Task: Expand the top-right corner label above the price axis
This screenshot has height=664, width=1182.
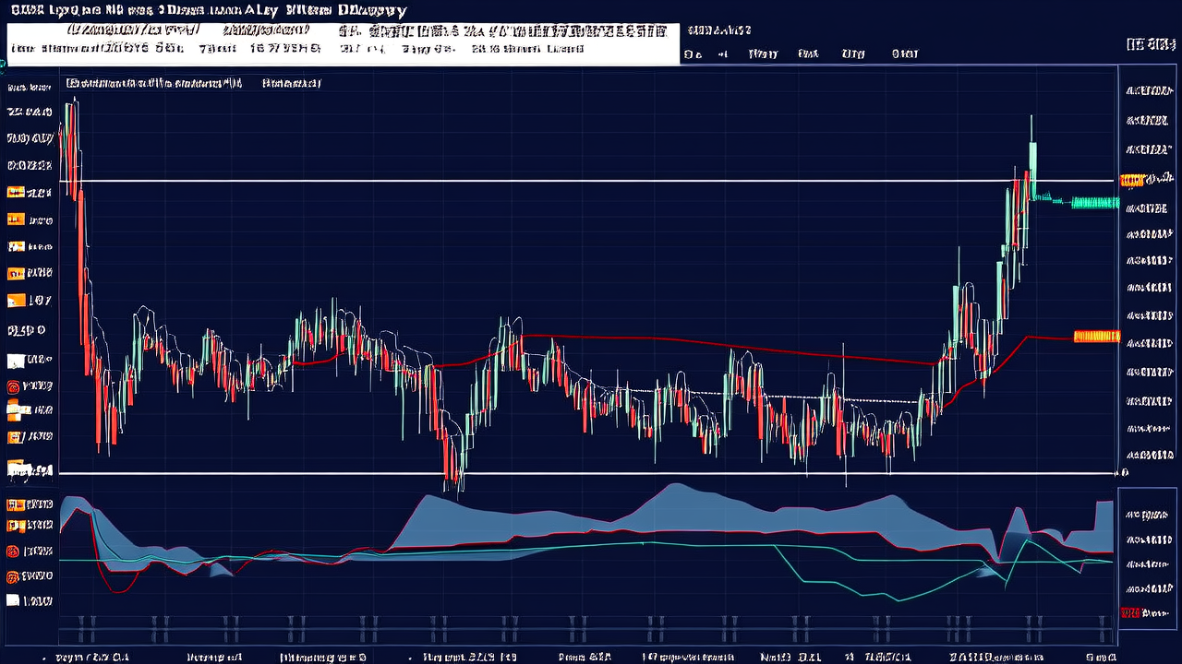Action: [1149, 44]
